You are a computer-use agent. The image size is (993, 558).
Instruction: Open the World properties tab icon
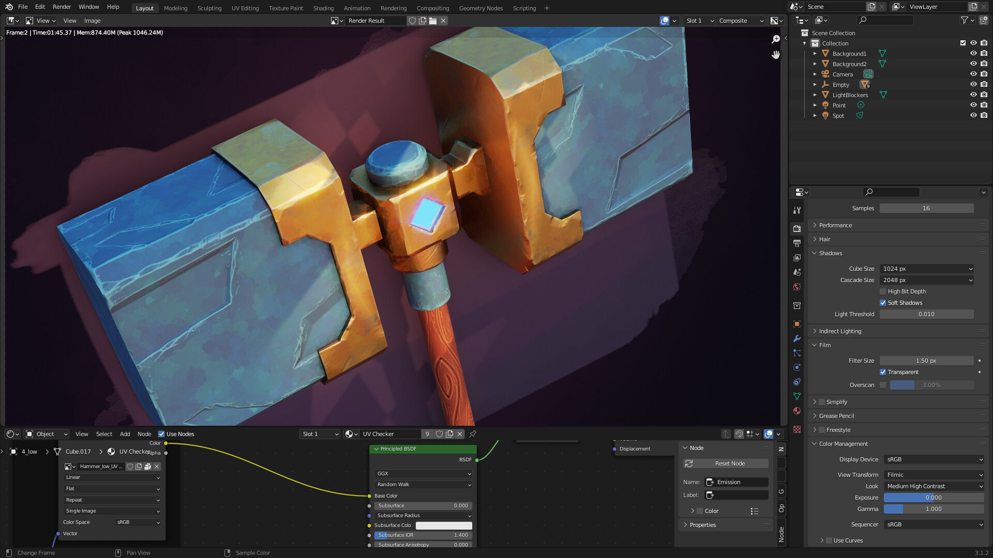click(x=797, y=287)
